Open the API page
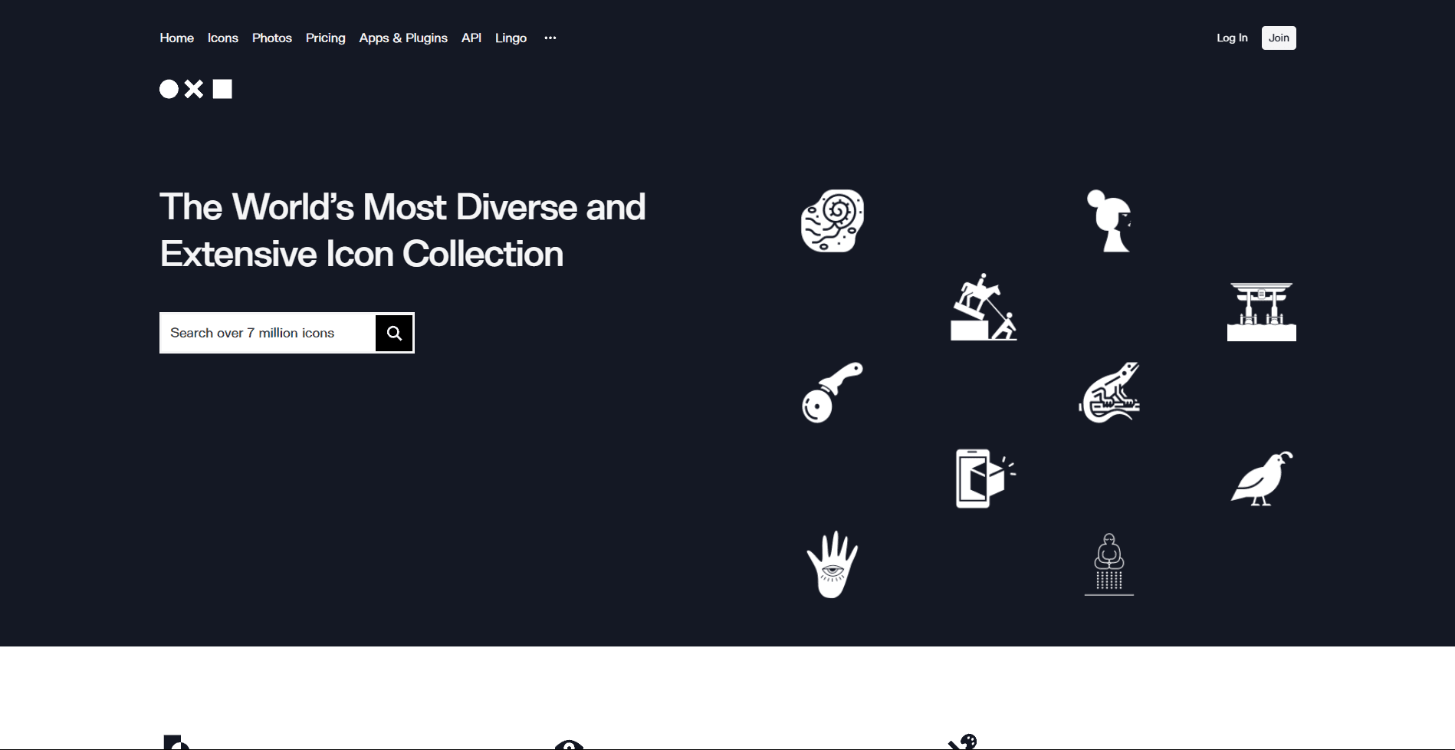The height and width of the screenshot is (750, 1455). tap(471, 38)
